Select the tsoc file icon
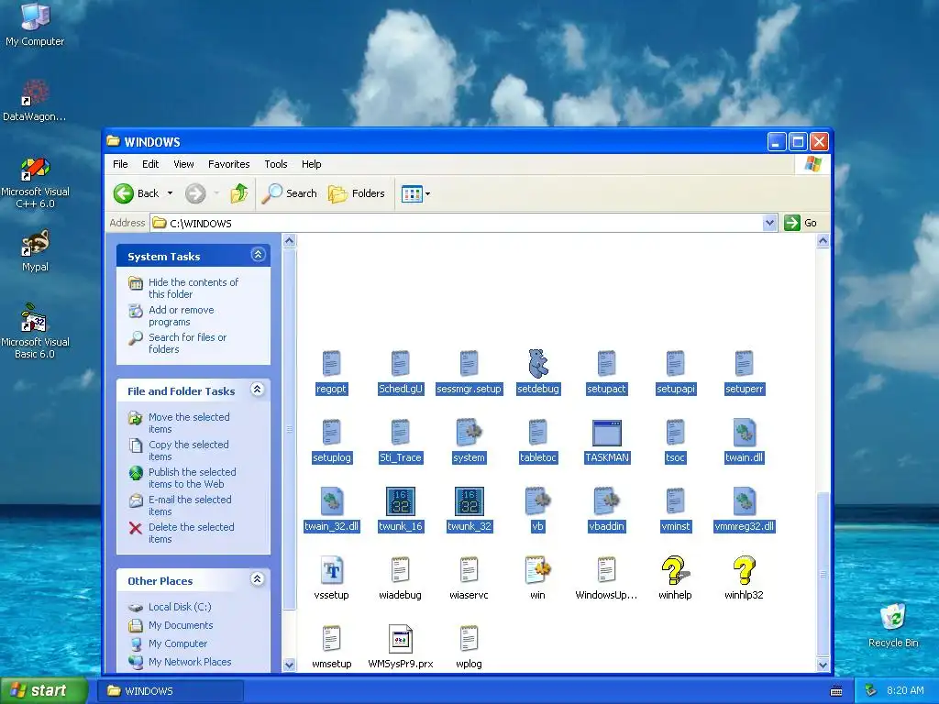Image resolution: width=939 pixels, height=704 pixels. [676, 433]
